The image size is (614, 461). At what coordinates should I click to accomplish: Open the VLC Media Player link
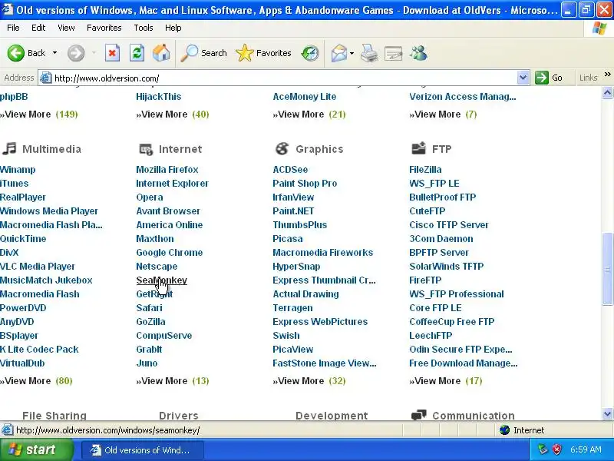[37, 267]
